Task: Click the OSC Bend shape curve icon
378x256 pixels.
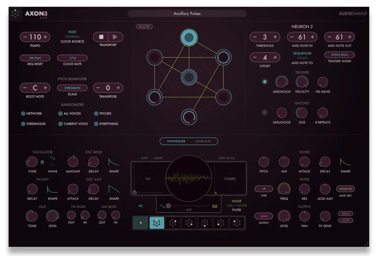Action: (114, 162)
